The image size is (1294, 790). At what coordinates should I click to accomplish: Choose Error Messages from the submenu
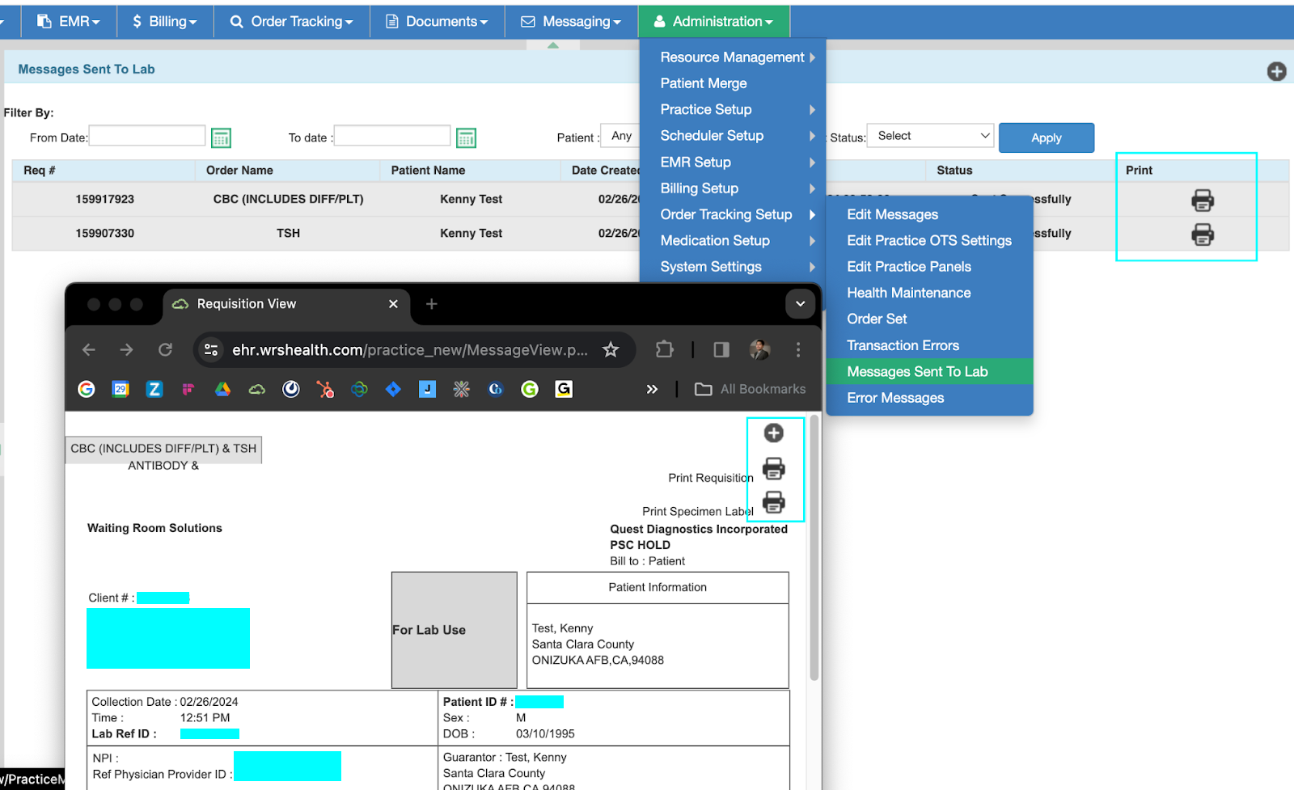895,398
